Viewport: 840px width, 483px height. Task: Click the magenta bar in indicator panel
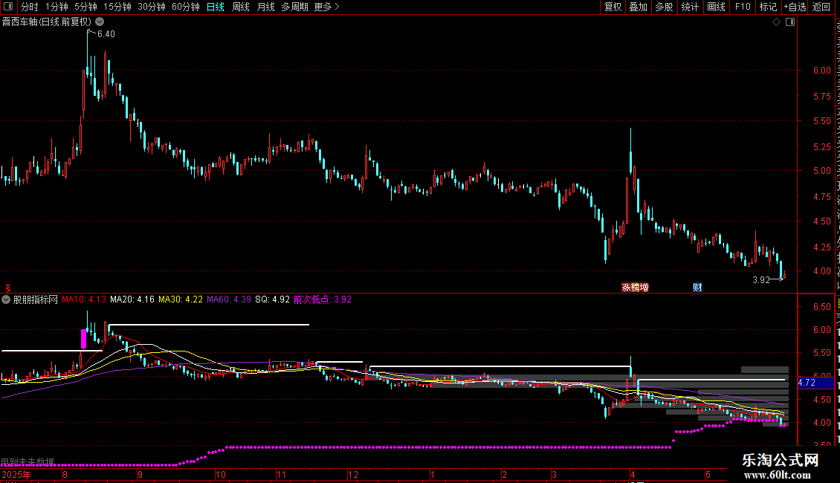coord(83,338)
